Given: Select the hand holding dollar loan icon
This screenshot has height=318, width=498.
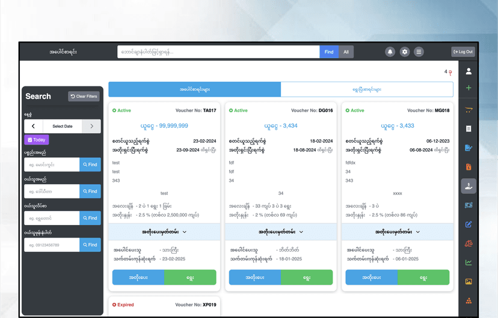Looking at the screenshot, I should click(x=469, y=186).
